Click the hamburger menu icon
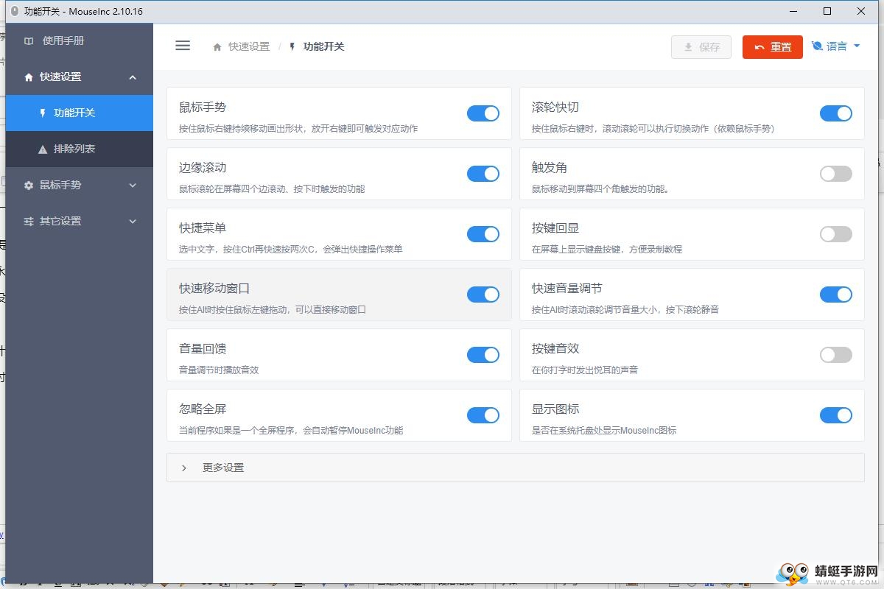 pyautogui.click(x=183, y=46)
